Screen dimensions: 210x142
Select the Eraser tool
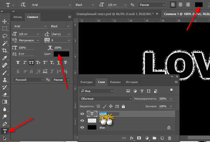click(5, 95)
